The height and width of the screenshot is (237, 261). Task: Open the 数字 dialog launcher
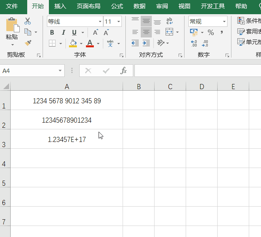point(227,56)
